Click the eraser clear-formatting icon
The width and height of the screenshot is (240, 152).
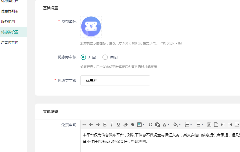(x=126, y=125)
